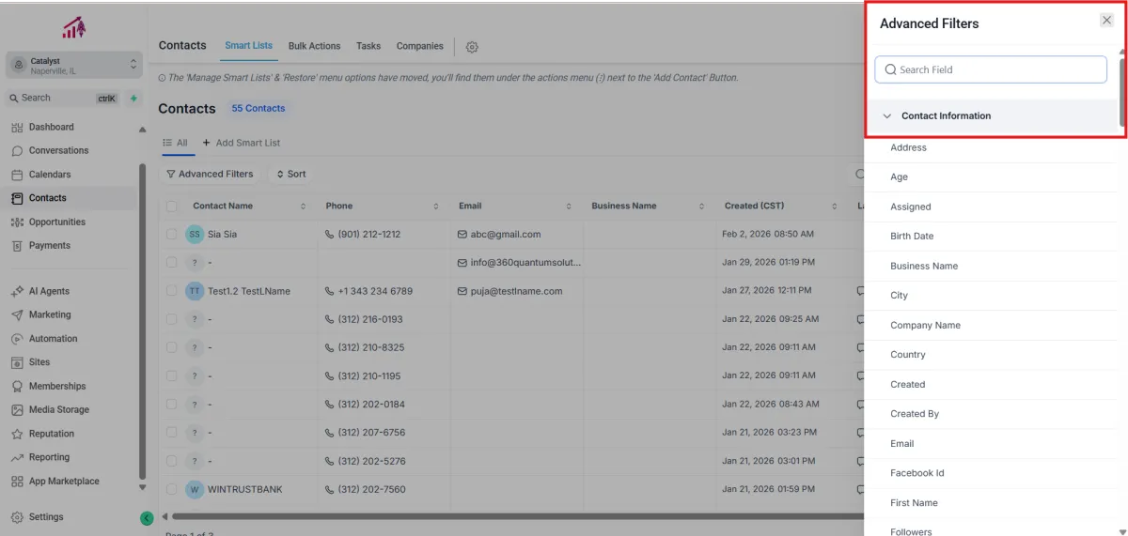
Task: Open App Marketplace
Action: tap(63, 482)
